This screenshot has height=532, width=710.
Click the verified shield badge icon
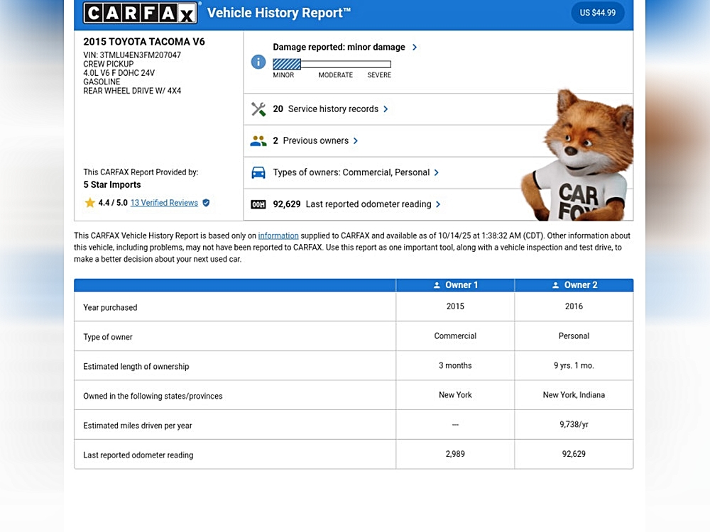click(206, 203)
